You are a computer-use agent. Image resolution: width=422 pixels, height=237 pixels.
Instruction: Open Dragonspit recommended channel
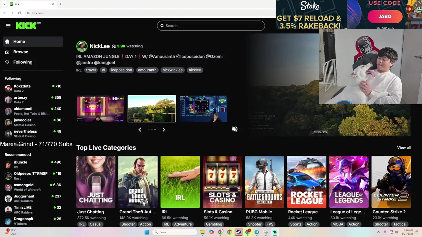pos(33,221)
